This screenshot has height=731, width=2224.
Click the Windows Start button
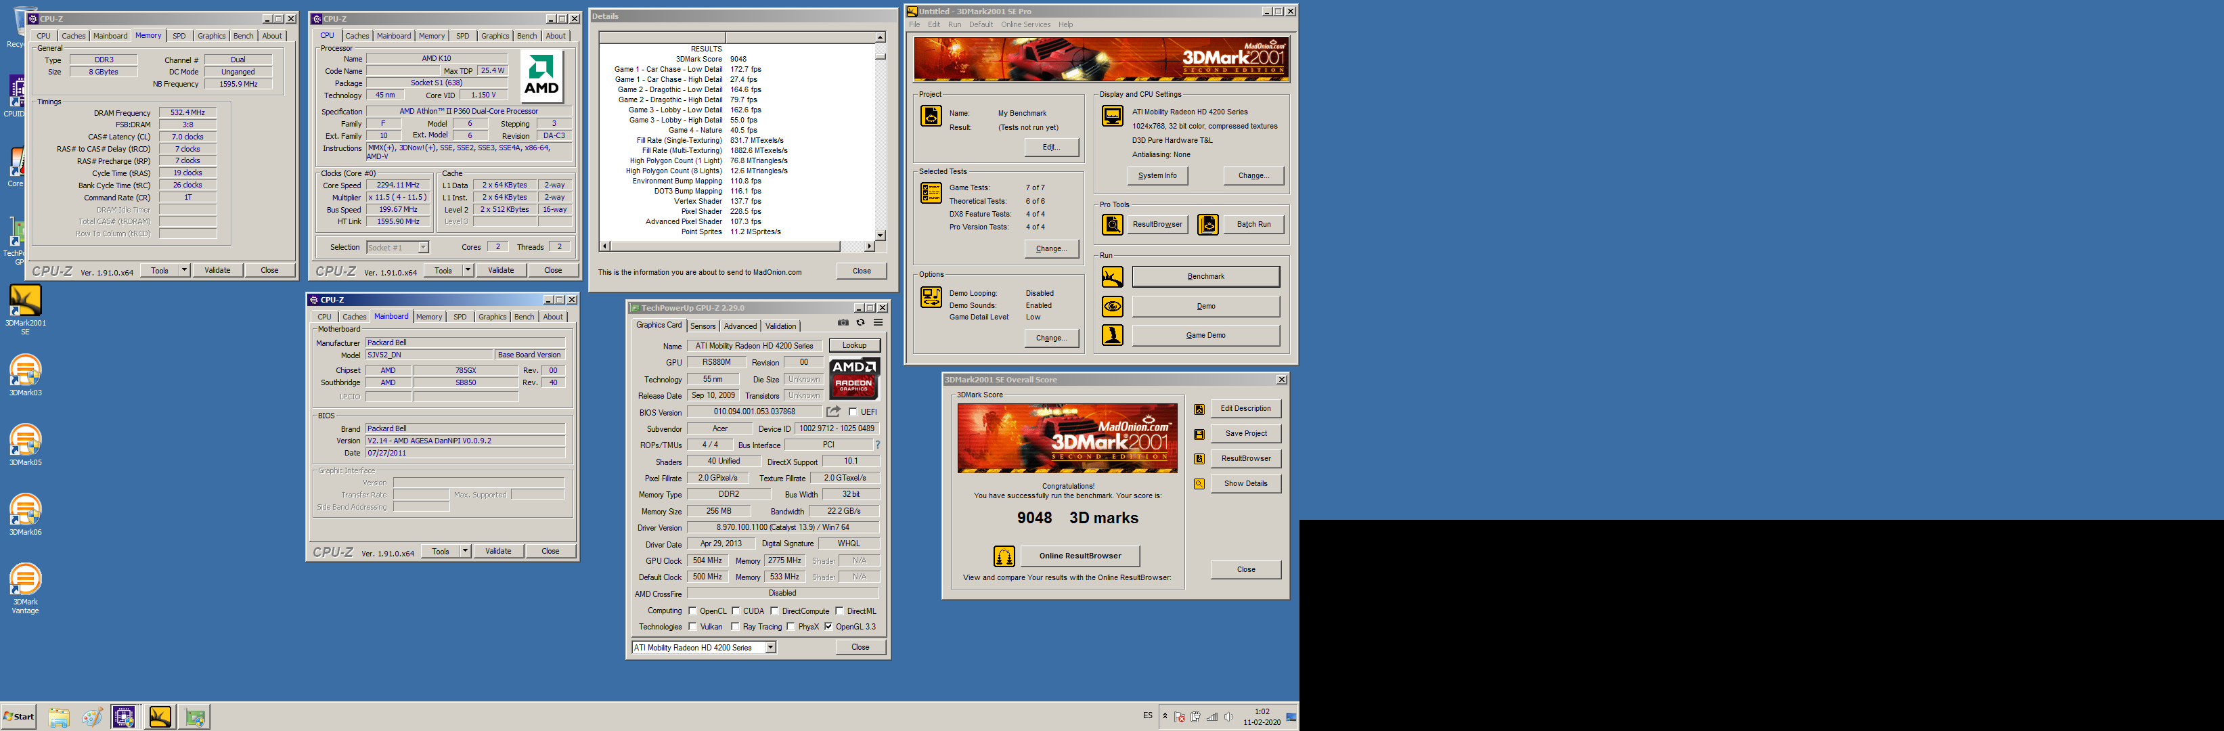point(19,716)
